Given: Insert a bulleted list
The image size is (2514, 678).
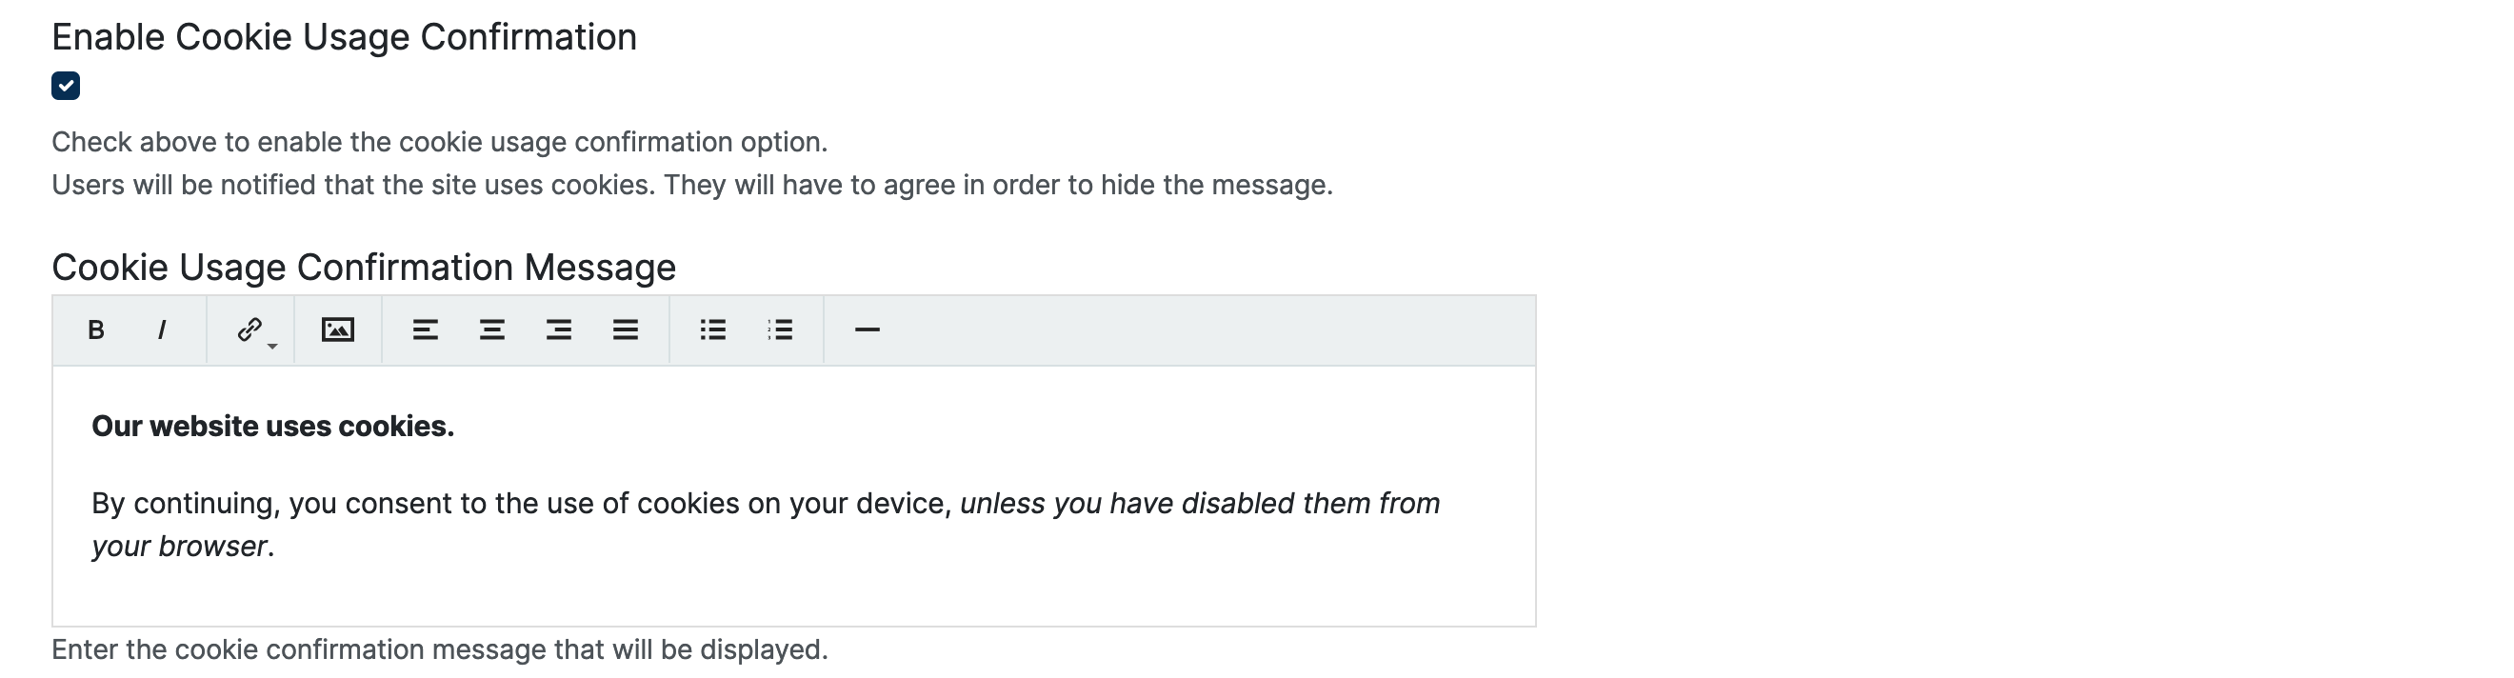Looking at the screenshot, I should click(x=712, y=330).
